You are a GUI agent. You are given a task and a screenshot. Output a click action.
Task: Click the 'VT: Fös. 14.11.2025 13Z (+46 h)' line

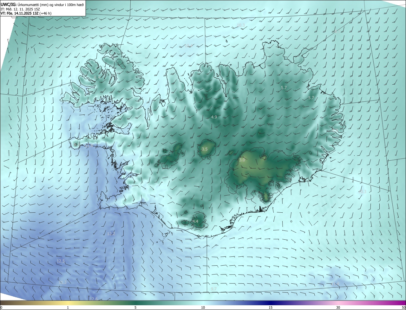pyautogui.click(x=26, y=13)
